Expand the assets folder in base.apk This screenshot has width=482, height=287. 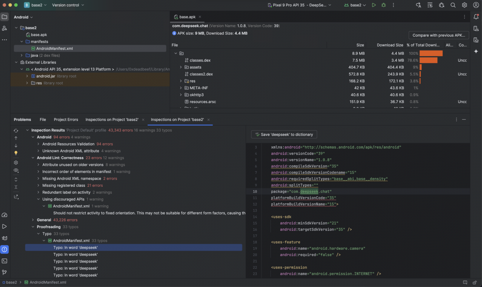(x=181, y=67)
